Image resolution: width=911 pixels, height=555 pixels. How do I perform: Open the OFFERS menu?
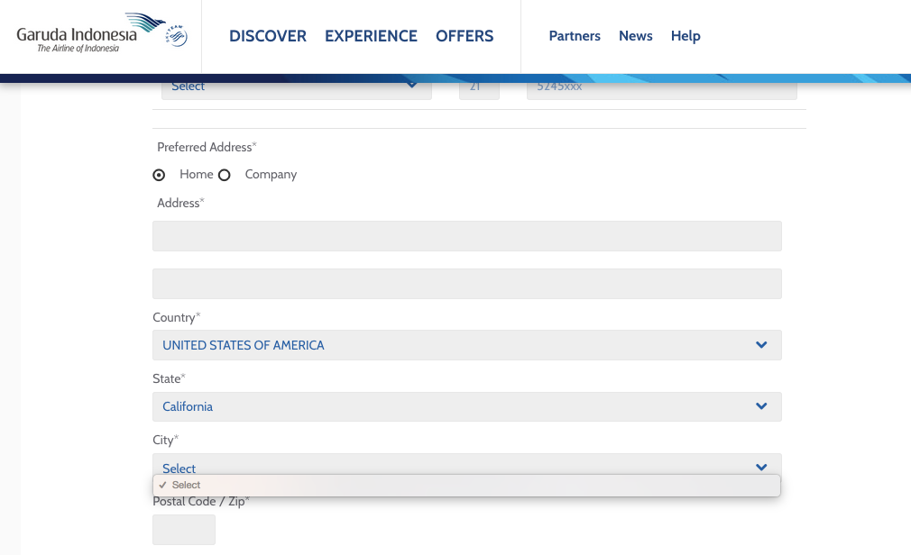coord(465,36)
